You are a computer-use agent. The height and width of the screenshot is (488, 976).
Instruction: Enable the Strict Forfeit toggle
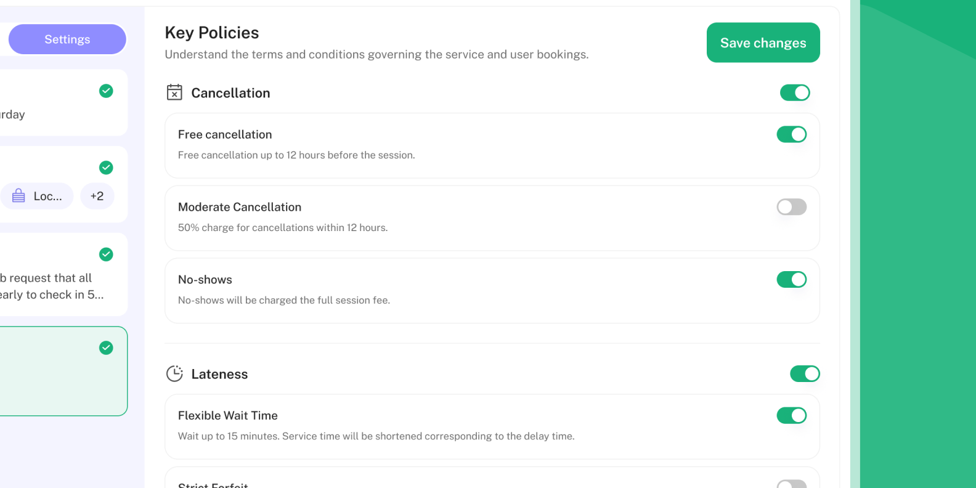pyautogui.click(x=791, y=484)
